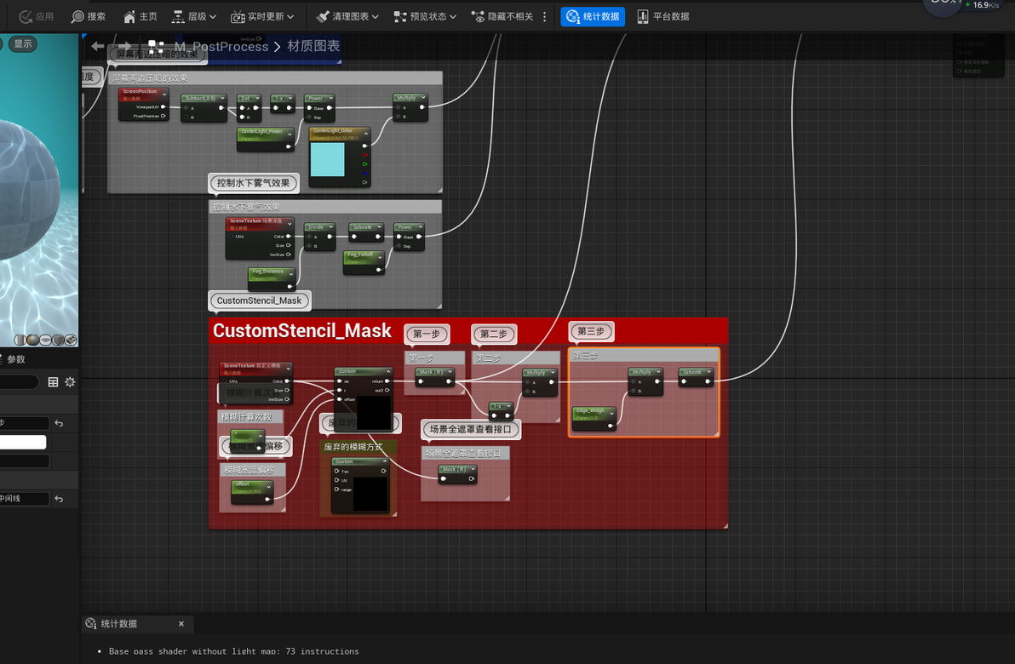The width and height of the screenshot is (1015, 664).
Task: Expand the 层级 (Hierarchy) dropdown
Action: point(193,16)
